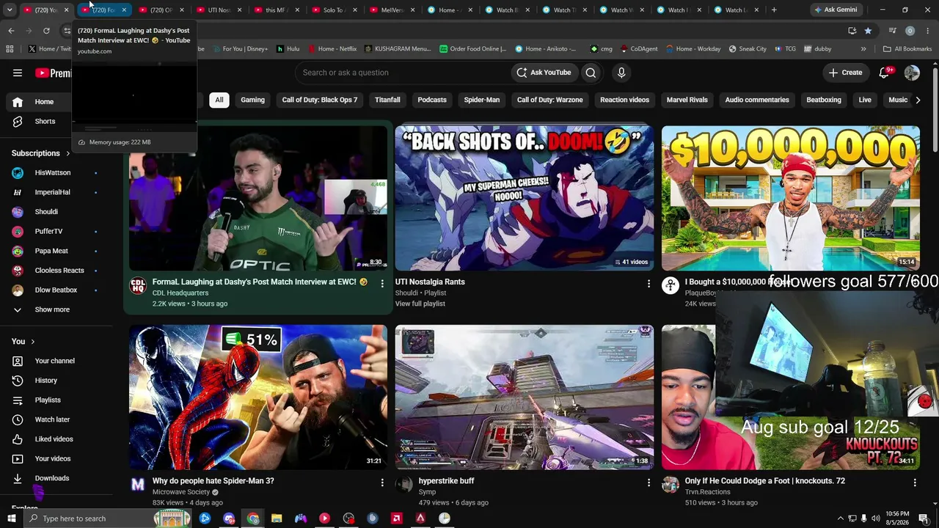Reload the page in Chrome
Screen dimensions: 939x528
[x=46, y=31]
